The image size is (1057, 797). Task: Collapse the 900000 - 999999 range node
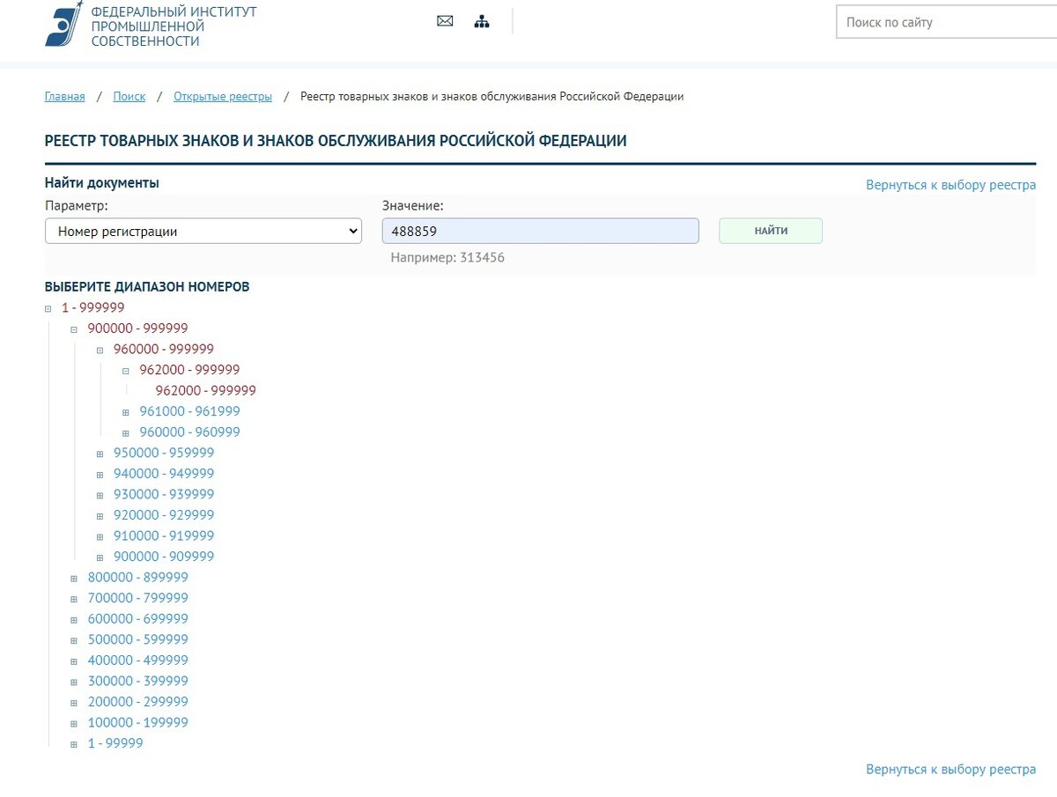point(73,328)
